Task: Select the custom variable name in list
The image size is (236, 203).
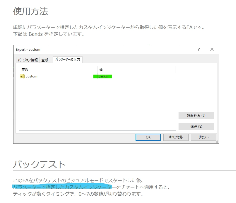Action: click(32, 76)
